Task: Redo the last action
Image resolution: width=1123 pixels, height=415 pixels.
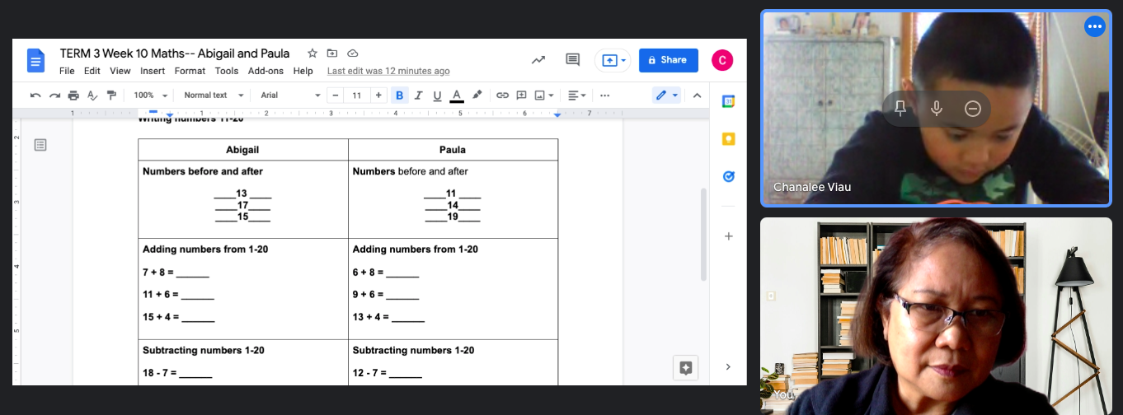Action: 54,96
